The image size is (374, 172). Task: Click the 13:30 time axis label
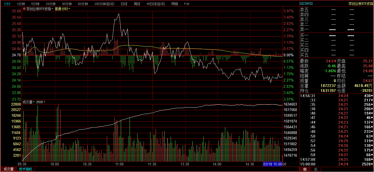(x=185, y=164)
